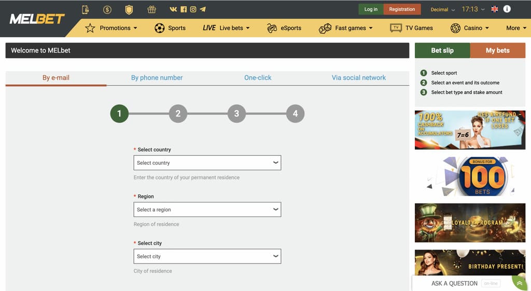Image resolution: width=531 pixels, height=291 pixels.
Task: Click the Fast games dice icon
Action: click(325, 28)
